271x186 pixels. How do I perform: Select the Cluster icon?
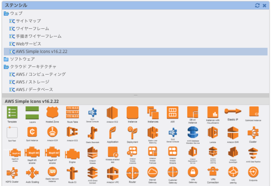(253, 133)
